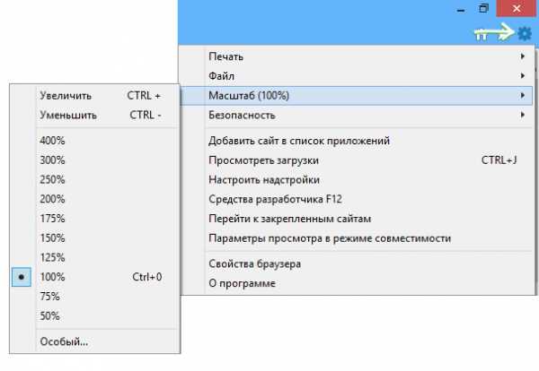
Task: Click the restore window button
Action: coord(483,8)
